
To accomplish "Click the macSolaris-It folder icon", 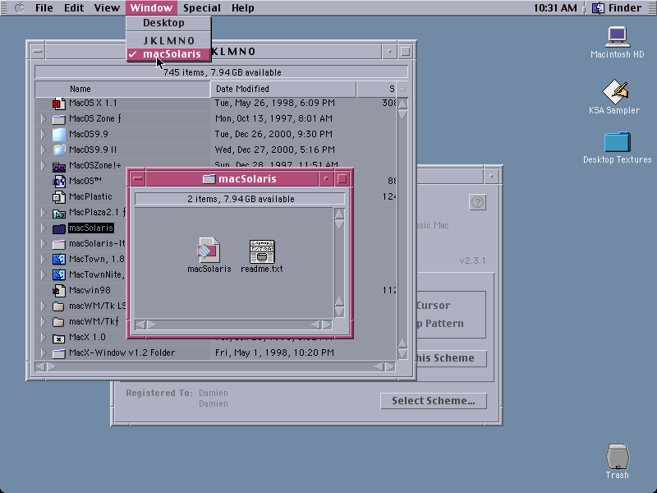I will tap(58, 244).
